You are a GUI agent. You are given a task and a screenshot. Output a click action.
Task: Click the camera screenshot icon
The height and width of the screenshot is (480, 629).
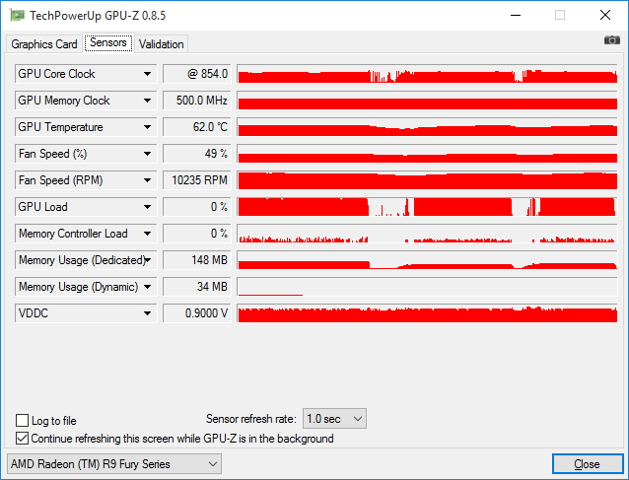[612, 40]
